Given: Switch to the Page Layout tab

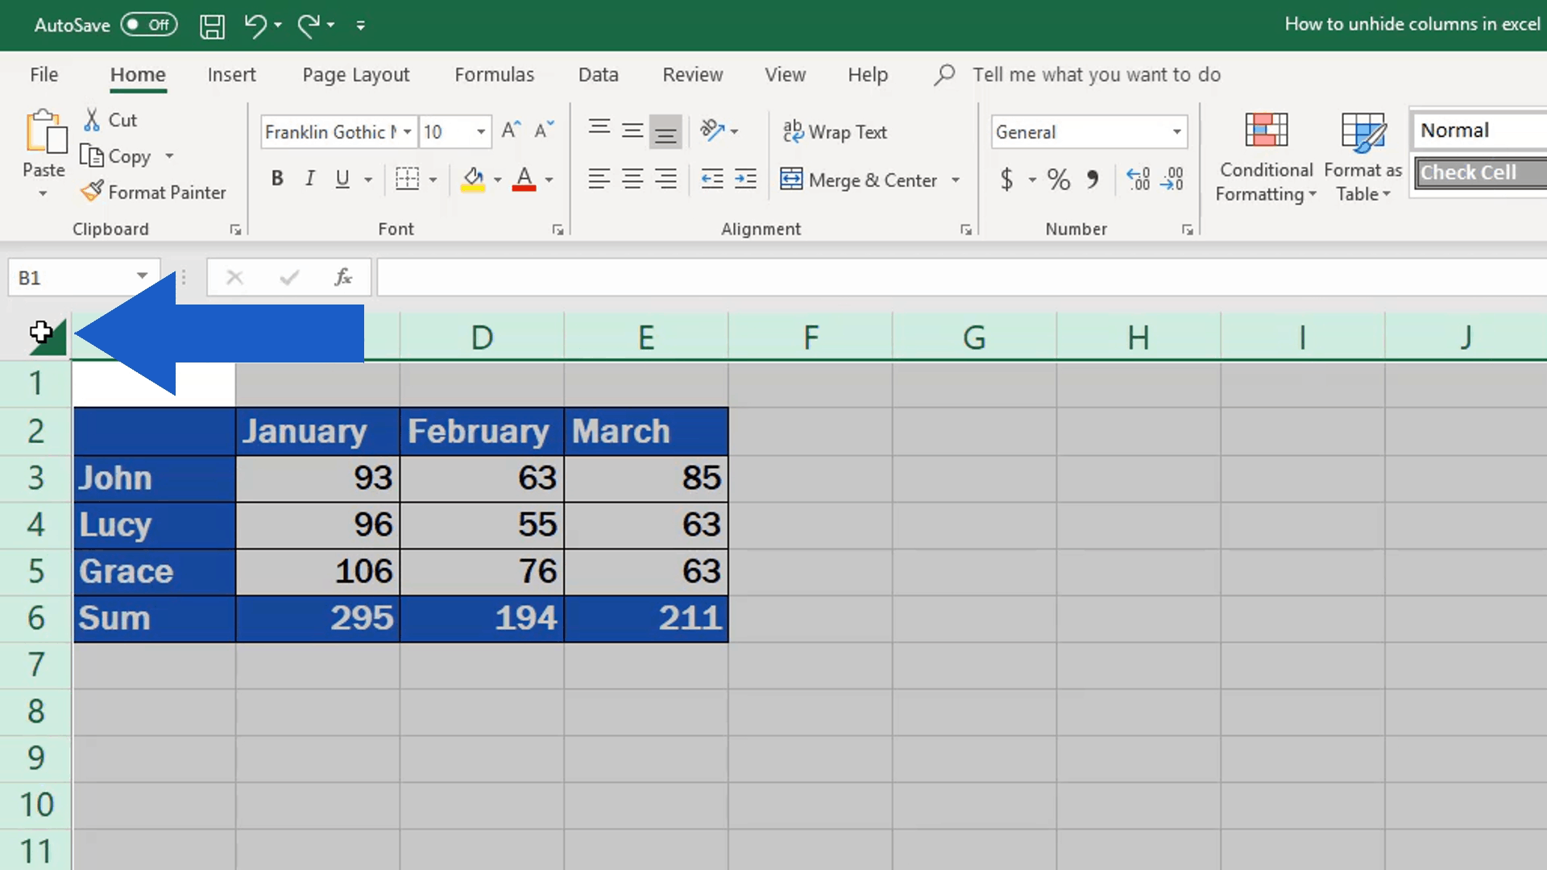Looking at the screenshot, I should click(356, 75).
